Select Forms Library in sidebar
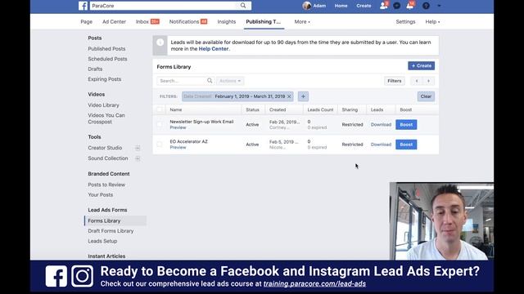Image resolution: width=524 pixels, height=294 pixels. pyautogui.click(x=115, y=220)
